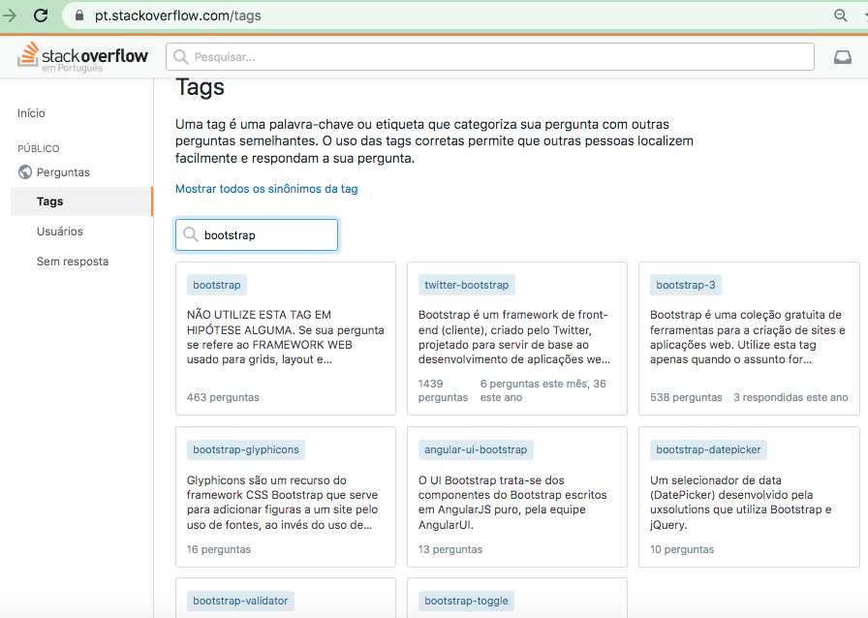The height and width of the screenshot is (618, 868).
Task: Click 6 perguntas este mês link
Action: click(x=543, y=390)
